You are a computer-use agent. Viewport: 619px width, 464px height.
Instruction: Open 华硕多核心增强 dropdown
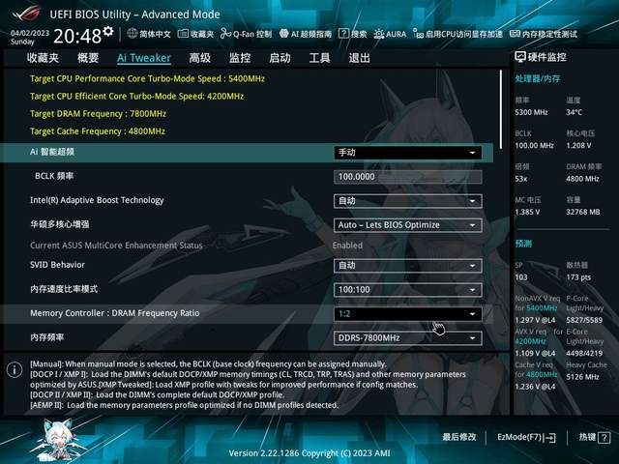(x=408, y=225)
